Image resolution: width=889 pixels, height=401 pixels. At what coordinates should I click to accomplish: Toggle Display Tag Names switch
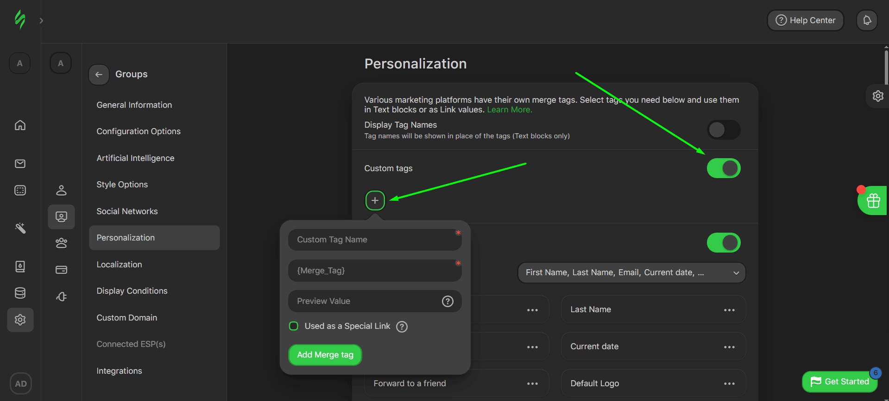pos(724,130)
